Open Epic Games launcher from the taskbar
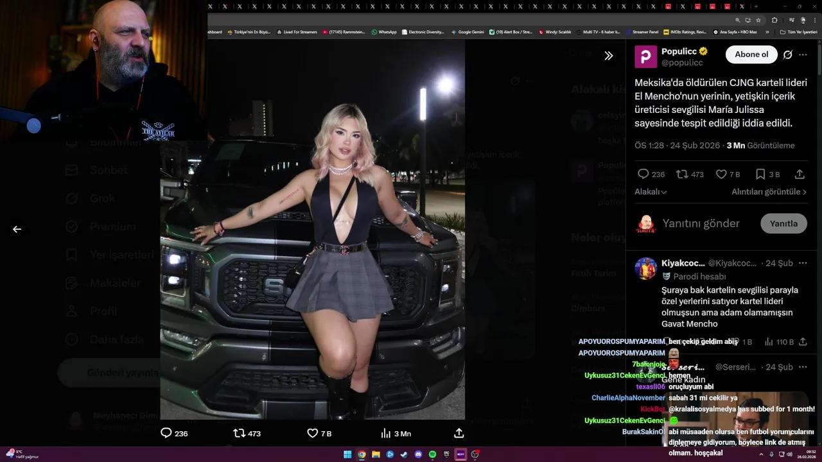 [446, 454]
